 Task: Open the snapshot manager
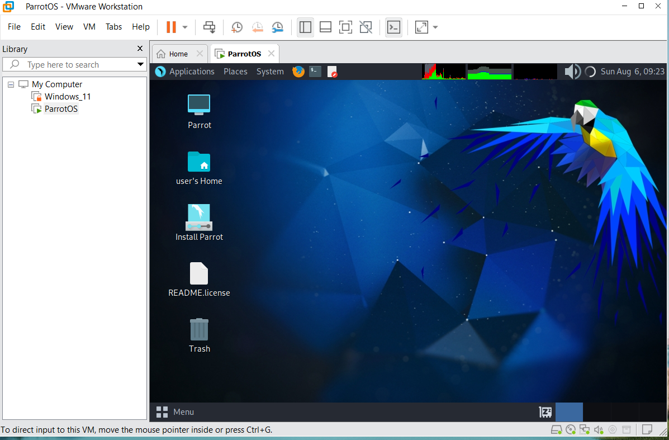click(x=277, y=27)
